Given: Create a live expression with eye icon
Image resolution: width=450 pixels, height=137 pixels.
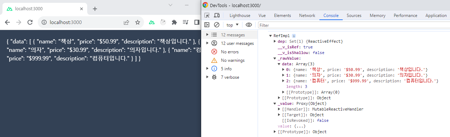Looking at the screenshot, I should [249, 25].
